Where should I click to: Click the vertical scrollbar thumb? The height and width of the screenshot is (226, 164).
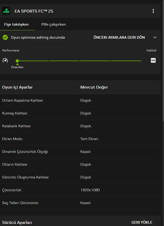(x=163, y=61)
